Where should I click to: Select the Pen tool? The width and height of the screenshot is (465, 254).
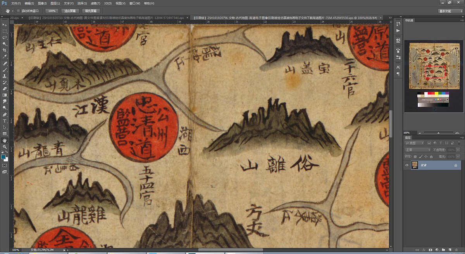point(5,115)
